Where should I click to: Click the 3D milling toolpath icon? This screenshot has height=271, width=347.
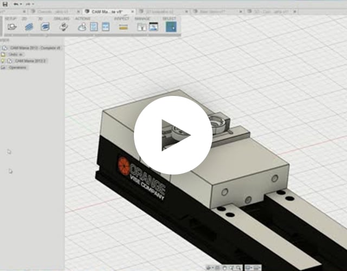coord(45,27)
